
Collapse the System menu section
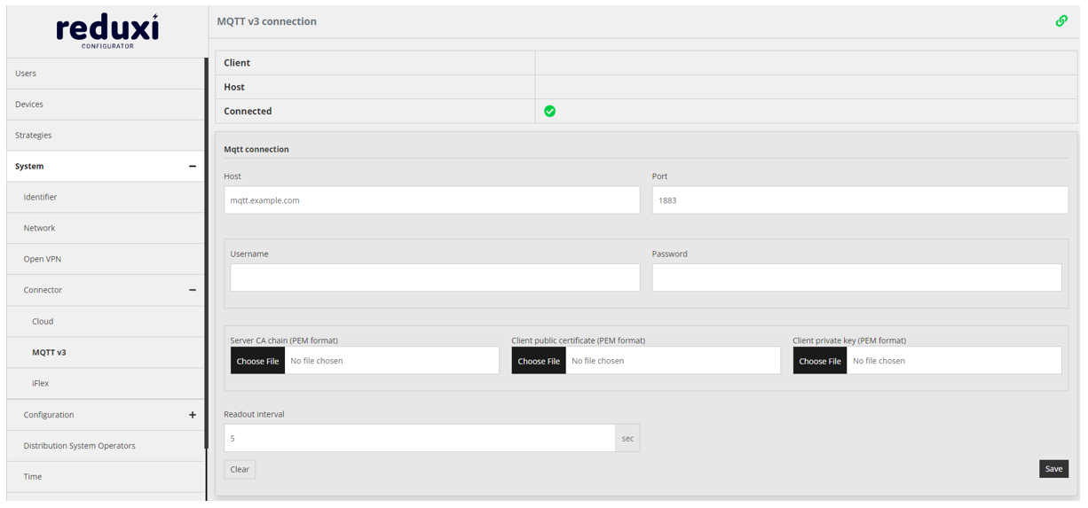pos(192,167)
